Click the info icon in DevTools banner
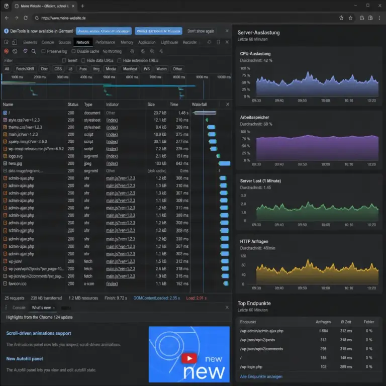The height and width of the screenshot is (386, 386). point(7,31)
